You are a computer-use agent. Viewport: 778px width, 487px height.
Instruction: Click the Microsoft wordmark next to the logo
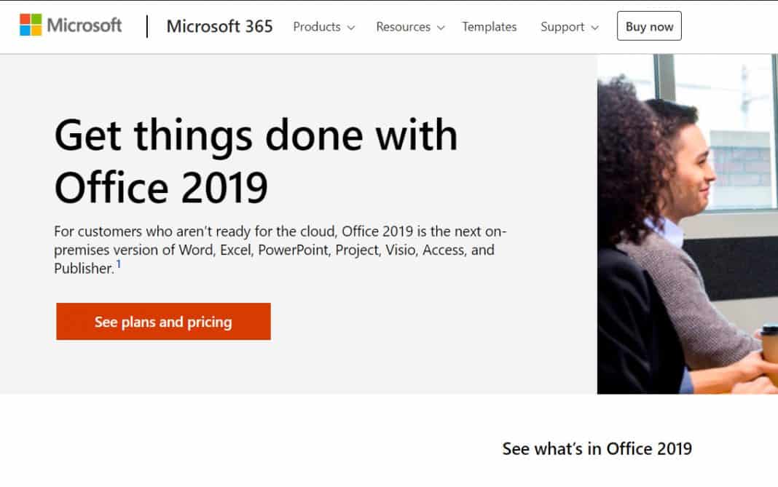tap(84, 25)
